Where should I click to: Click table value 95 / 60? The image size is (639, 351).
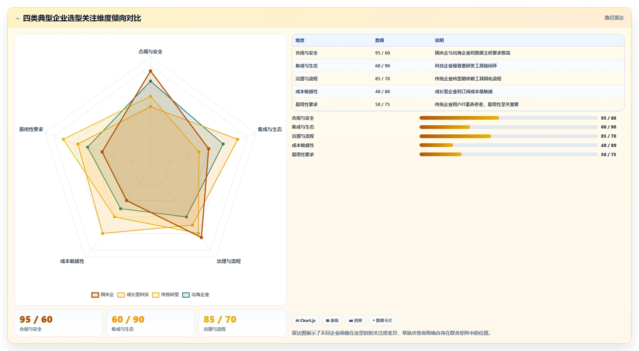tap(383, 53)
